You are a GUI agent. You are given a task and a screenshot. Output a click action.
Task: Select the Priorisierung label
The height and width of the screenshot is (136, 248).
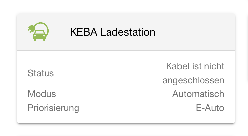pos(53,108)
